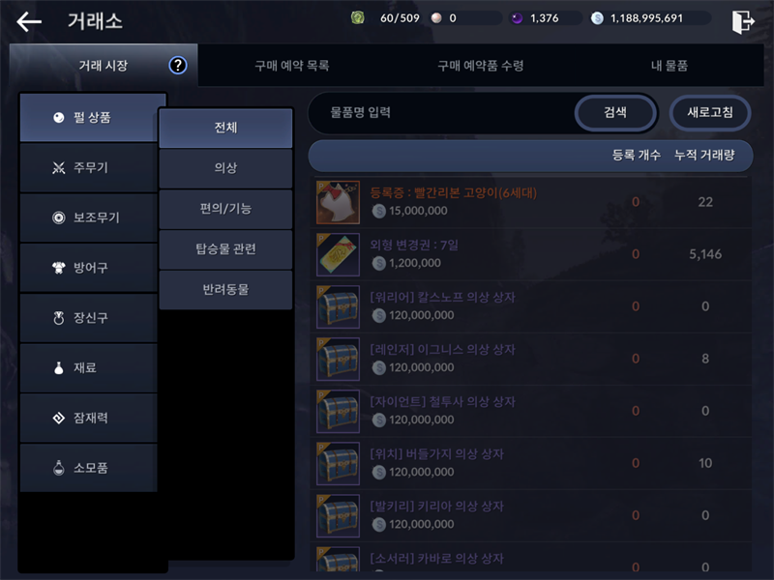Select the 반려동물 subcategory
Viewport: 774px width, 580px height.
(225, 289)
